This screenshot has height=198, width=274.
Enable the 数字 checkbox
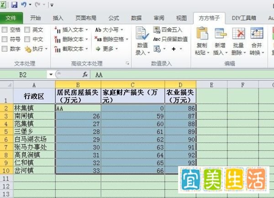click(5, 49)
